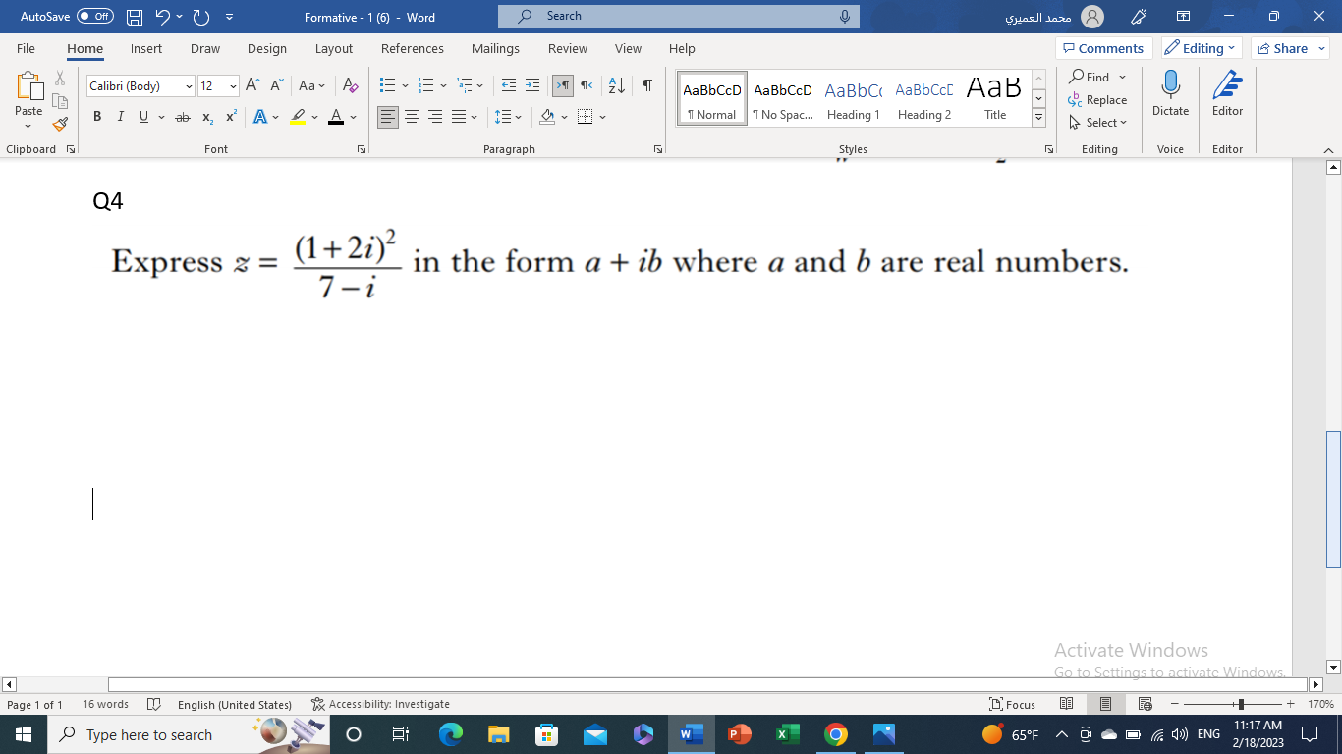
Task: Open the Review tab
Action: click(x=567, y=48)
